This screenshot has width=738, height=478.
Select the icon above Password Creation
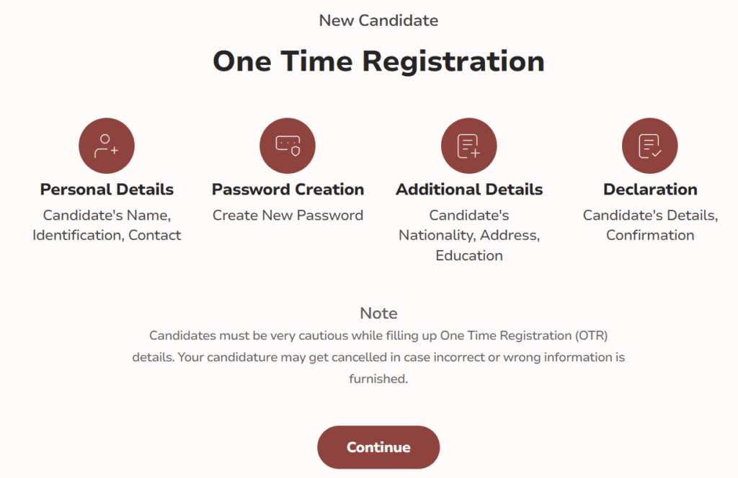[288, 145]
